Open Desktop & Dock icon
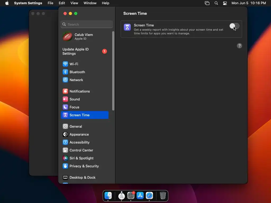 tap(65, 178)
